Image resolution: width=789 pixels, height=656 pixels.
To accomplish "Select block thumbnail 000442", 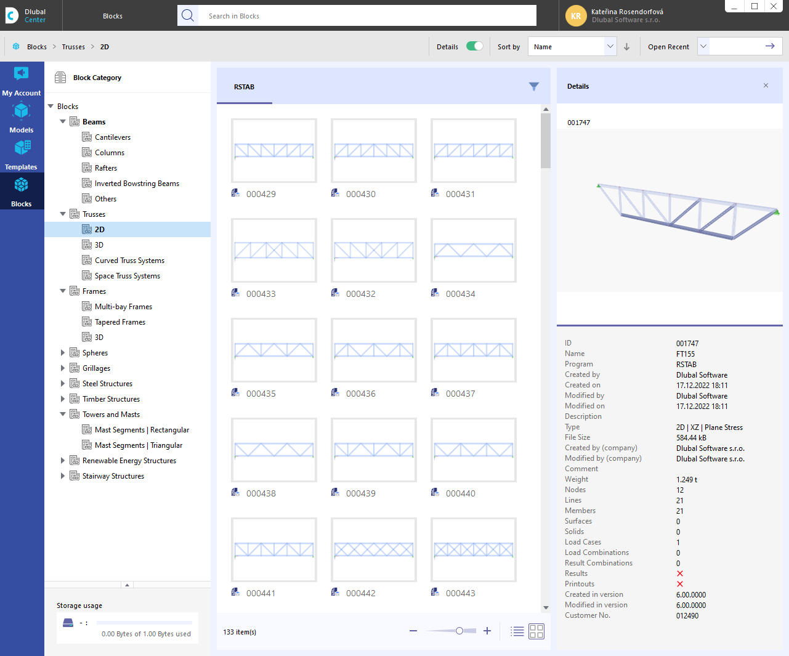I will [x=374, y=549].
